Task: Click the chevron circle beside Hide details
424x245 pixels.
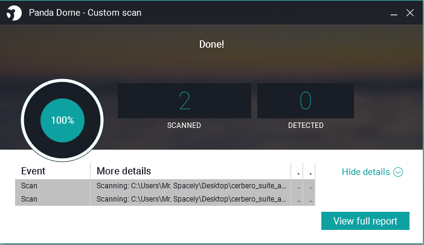Action: point(398,172)
